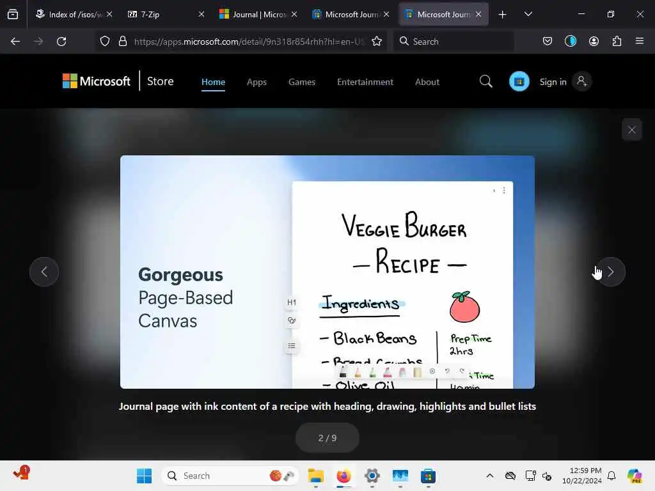Close the 7-Zip tab

click(201, 14)
